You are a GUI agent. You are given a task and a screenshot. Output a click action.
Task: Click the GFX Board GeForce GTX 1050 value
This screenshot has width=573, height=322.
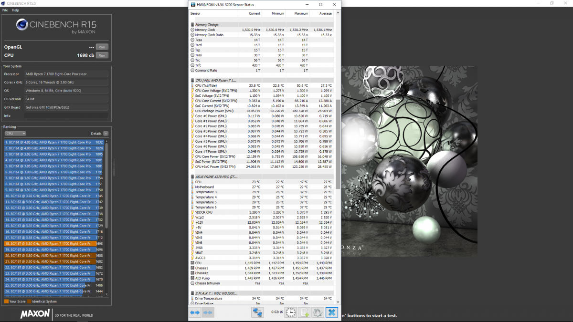click(x=66, y=107)
